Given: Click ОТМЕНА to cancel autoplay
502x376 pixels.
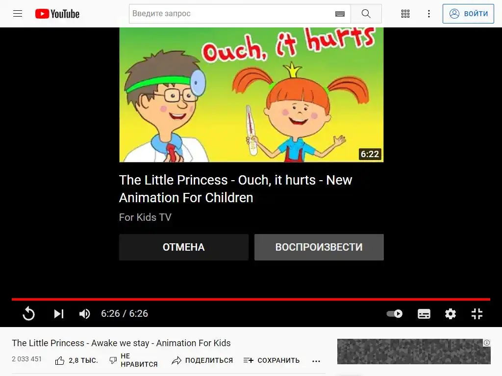Looking at the screenshot, I should (x=184, y=247).
